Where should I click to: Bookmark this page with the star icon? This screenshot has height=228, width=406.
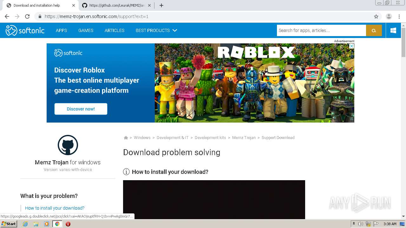click(x=376, y=16)
